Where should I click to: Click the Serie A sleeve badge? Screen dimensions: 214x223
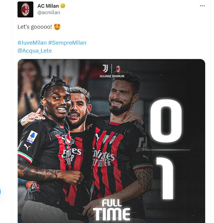pos(32,137)
